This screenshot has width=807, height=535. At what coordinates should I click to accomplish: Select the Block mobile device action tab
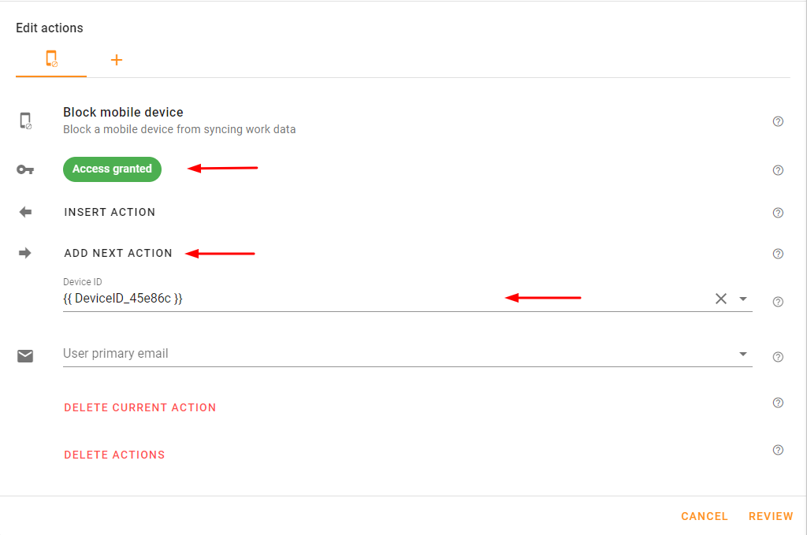[x=51, y=59]
